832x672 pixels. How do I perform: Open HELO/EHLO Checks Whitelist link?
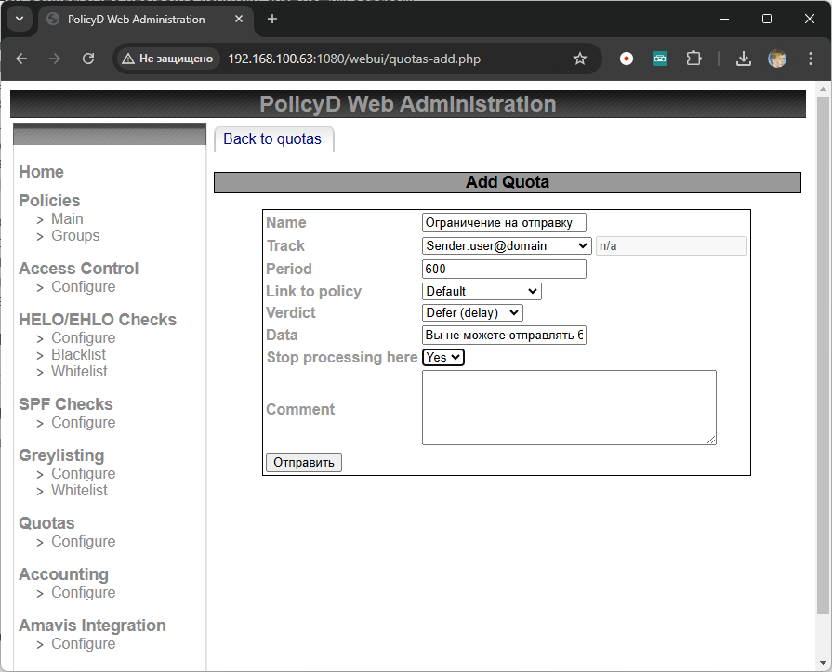[x=79, y=371]
